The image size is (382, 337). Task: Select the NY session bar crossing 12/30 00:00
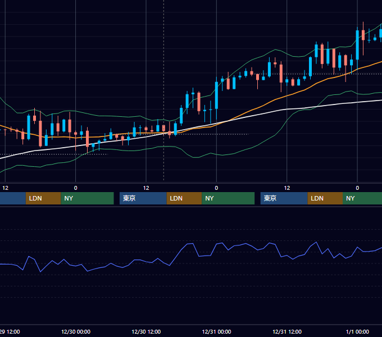click(87, 198)
